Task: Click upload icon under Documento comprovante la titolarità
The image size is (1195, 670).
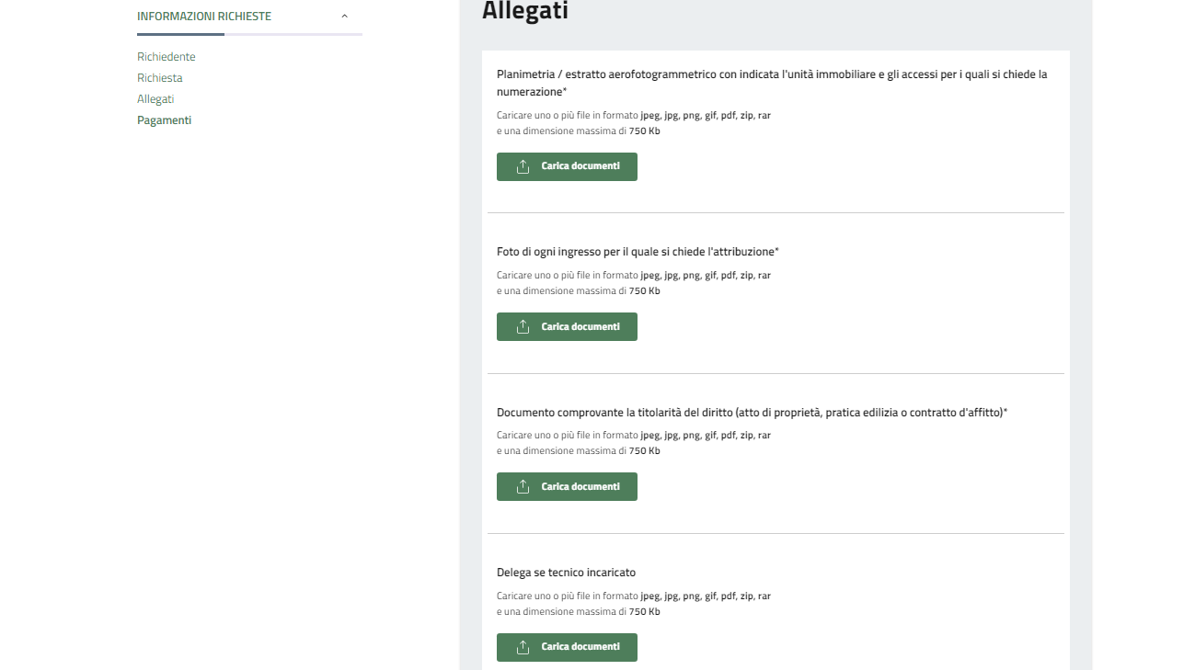Action: (523, 486)
